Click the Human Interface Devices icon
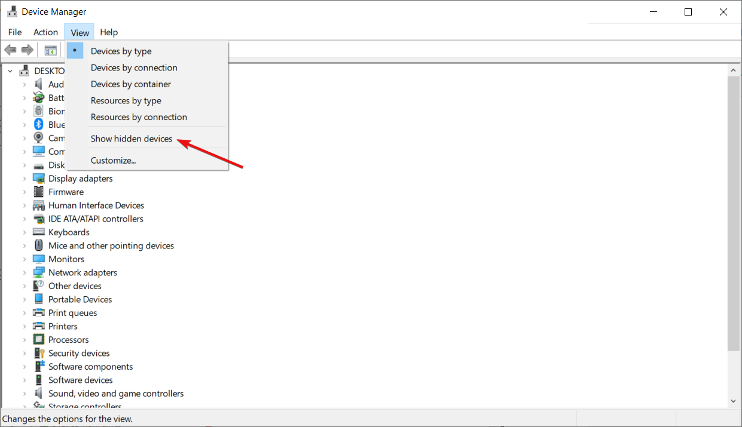742x427 pixels. click(39, 205)
